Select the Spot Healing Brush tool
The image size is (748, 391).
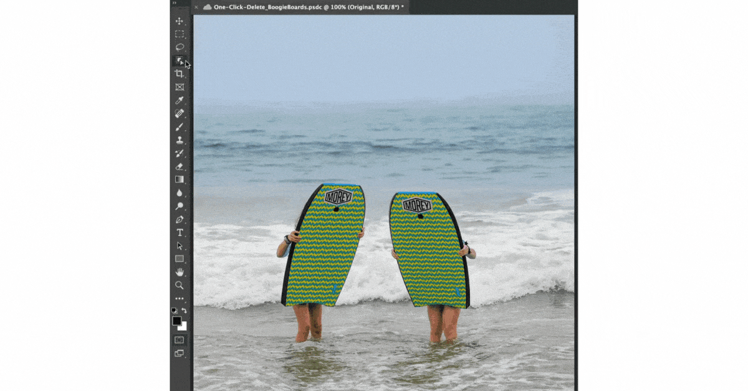click(x=180, y=114)
